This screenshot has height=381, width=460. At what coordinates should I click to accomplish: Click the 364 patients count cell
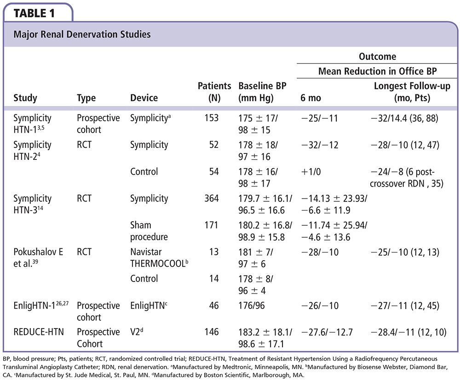pos(222,199)
